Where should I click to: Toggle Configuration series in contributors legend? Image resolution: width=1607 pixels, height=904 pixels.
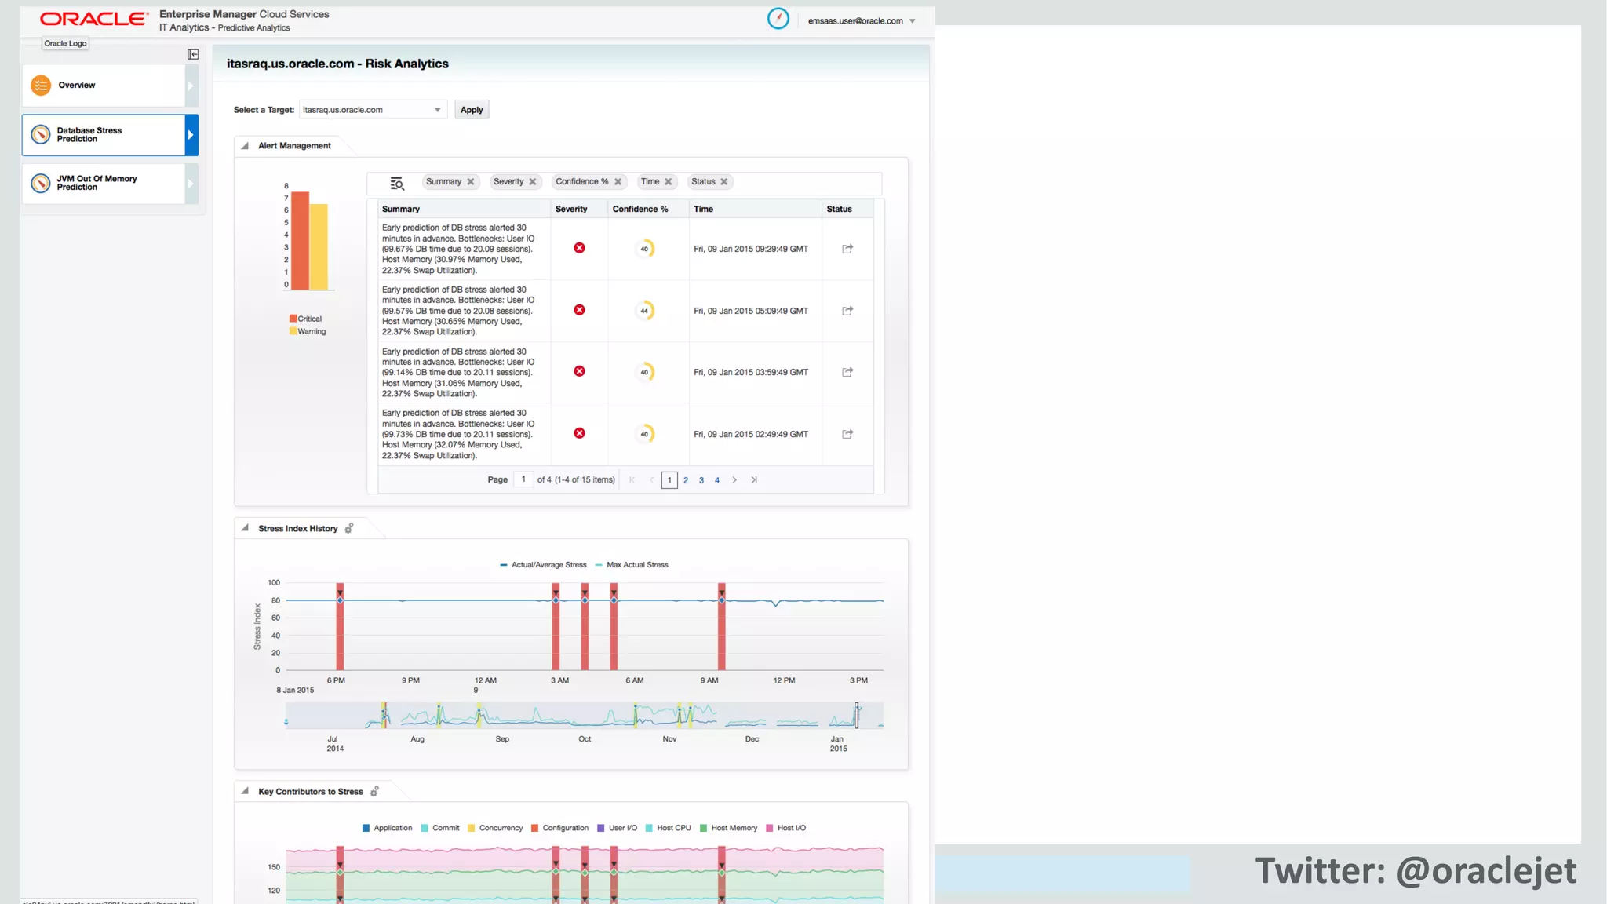coord(559,828)
